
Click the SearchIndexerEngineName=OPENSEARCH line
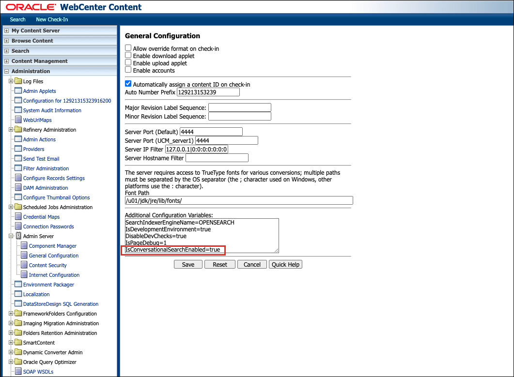180,223
